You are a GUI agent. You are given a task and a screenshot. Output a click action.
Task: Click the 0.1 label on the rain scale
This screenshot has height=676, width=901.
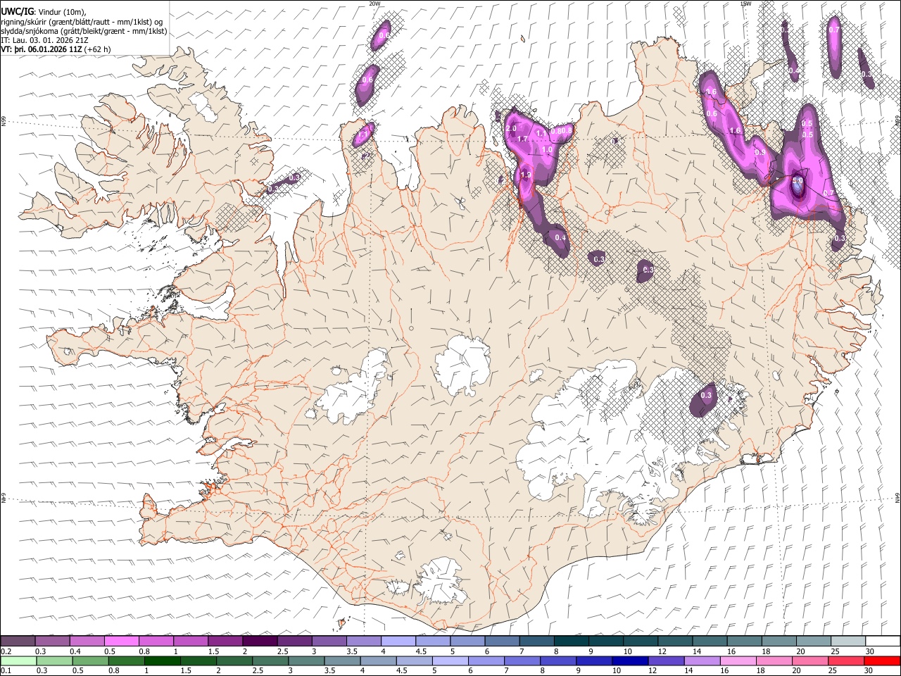click(x=6, y=670)
